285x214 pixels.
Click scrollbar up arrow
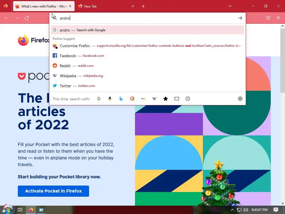282,26
